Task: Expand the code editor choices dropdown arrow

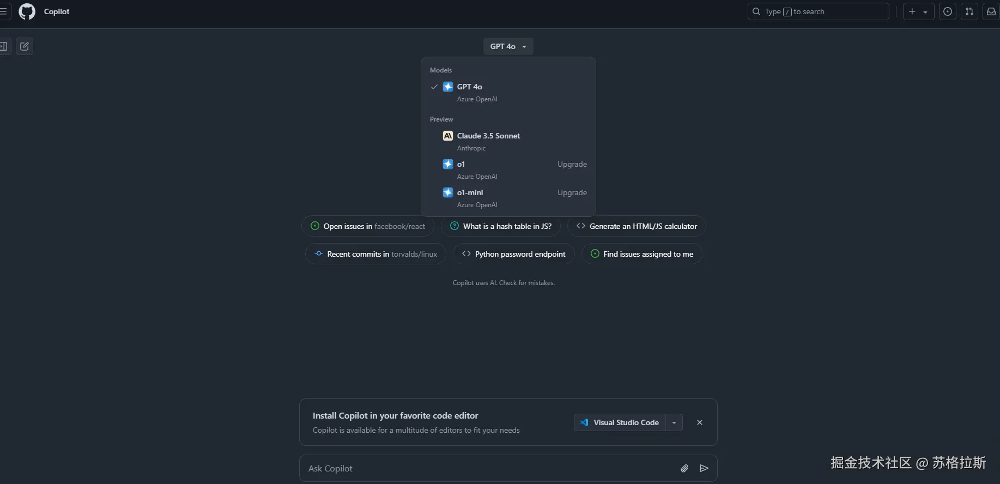Action: click(x=674, y=422)
